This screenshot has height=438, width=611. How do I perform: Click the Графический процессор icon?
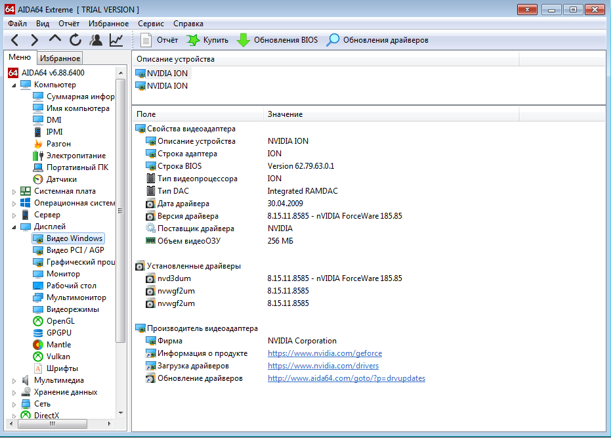pos(38,262)
